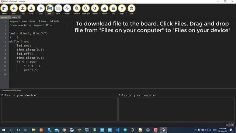Screen dimensions: 236x133
Task: Zoom-in the editor text
Action: pyautogui.click(x=77, y=9)
